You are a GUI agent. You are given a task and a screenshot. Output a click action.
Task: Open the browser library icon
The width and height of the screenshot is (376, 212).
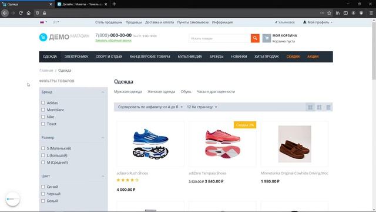(x=338, y=13)
